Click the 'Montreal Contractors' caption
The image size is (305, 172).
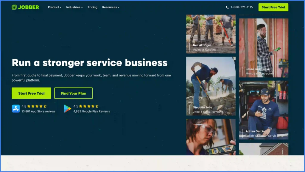pos(260,73)
